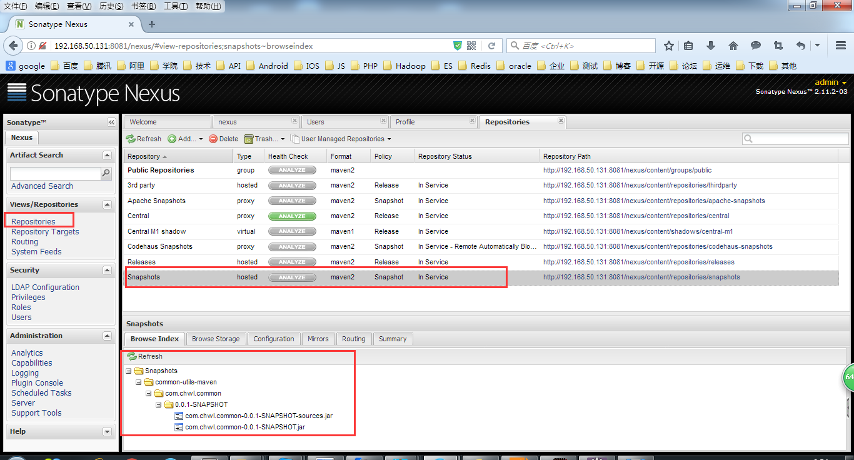This screenshot has width=854, height=460.
Task: Collapse the Artifact Search panel
Action: (x=107, y=155)
